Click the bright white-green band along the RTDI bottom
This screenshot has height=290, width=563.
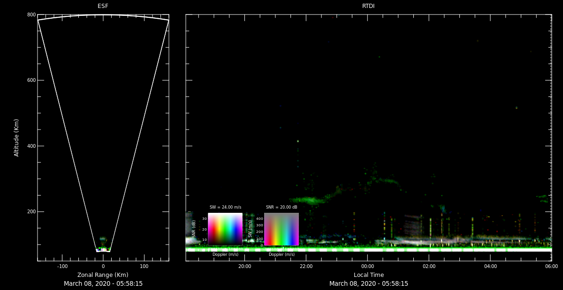pyautogui.click(x=369, y=250)
